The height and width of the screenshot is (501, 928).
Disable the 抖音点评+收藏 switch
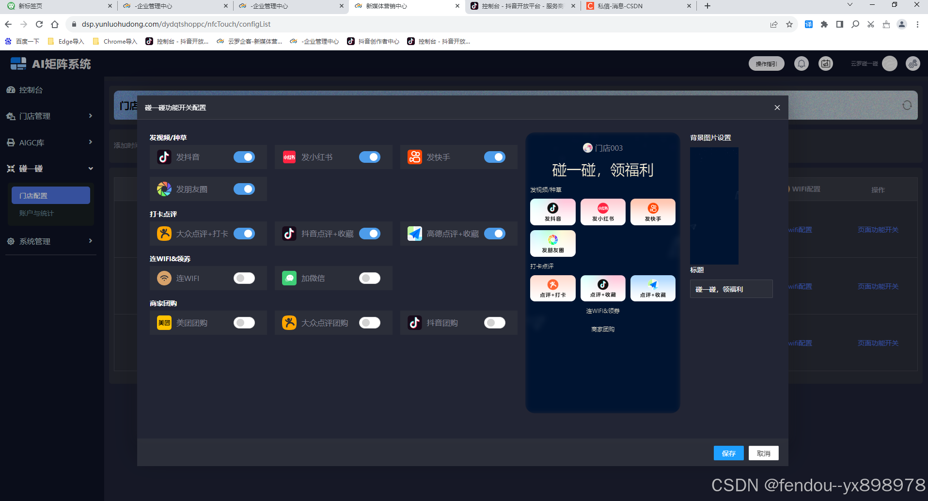coord(370,234)
